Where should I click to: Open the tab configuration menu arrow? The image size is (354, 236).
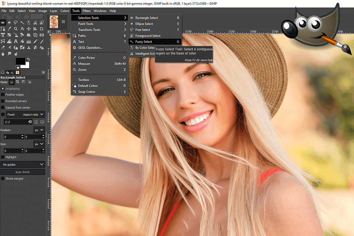point(43,72)
